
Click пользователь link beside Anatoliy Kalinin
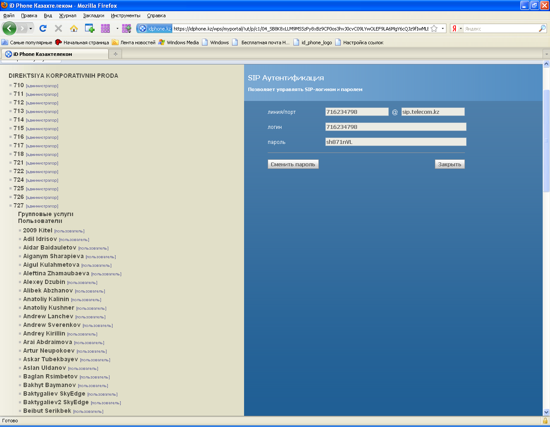86,300
